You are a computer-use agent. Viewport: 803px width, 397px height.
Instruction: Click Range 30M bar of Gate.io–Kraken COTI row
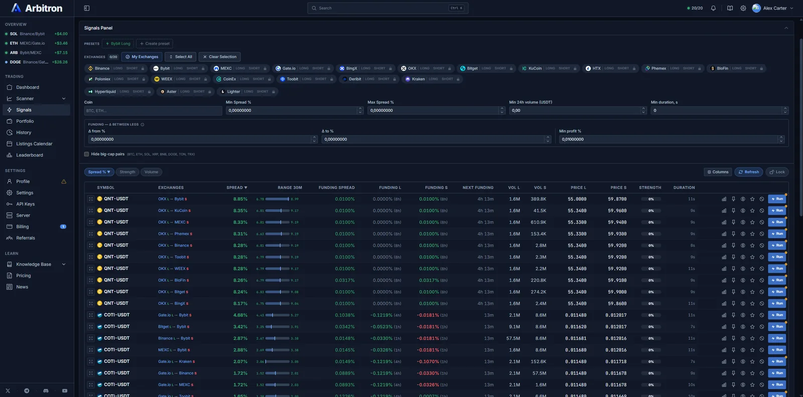pyautogui.click(x=277, y=361)
